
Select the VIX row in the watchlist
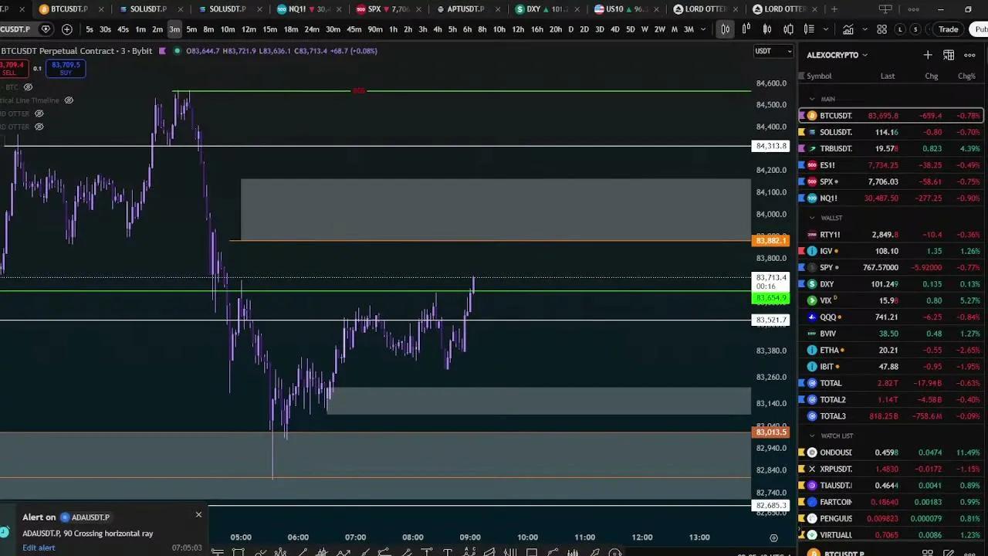point(892,300)
